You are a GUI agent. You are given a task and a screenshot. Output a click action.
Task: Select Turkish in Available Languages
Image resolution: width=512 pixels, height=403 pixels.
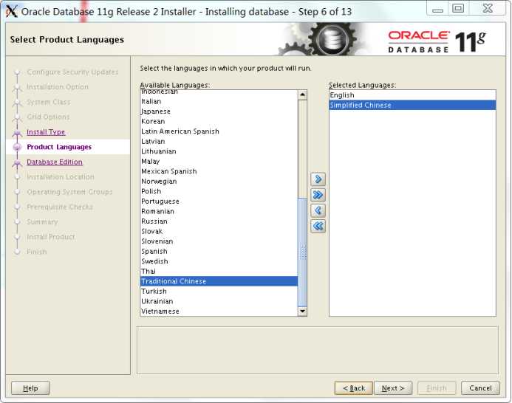pyautogui.click(x=219, y=292)
